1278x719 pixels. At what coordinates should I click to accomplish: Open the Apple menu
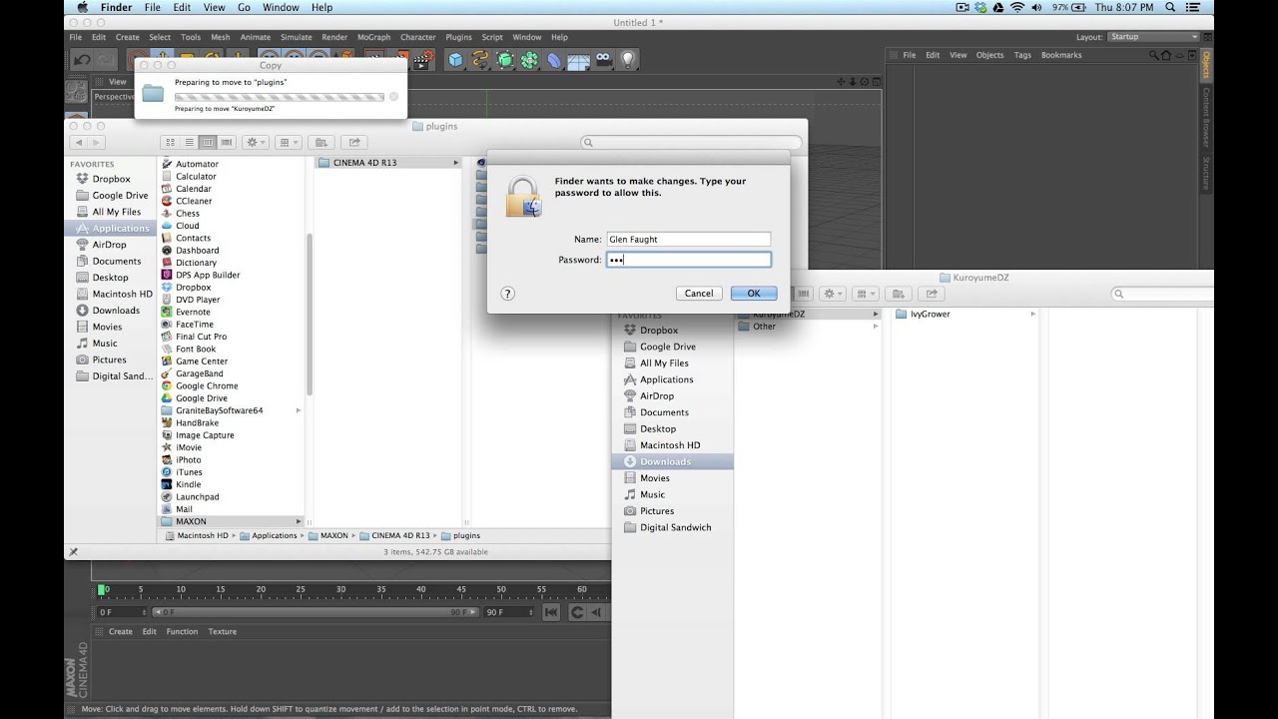point(83,7)
